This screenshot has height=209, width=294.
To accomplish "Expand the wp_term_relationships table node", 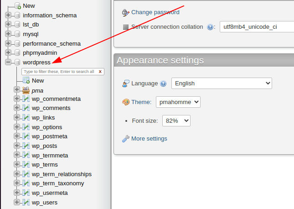I will tap(17, 174).
